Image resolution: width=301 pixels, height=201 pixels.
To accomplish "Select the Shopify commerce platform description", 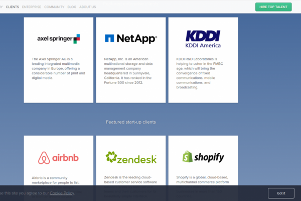I will (x=203, y=186).
